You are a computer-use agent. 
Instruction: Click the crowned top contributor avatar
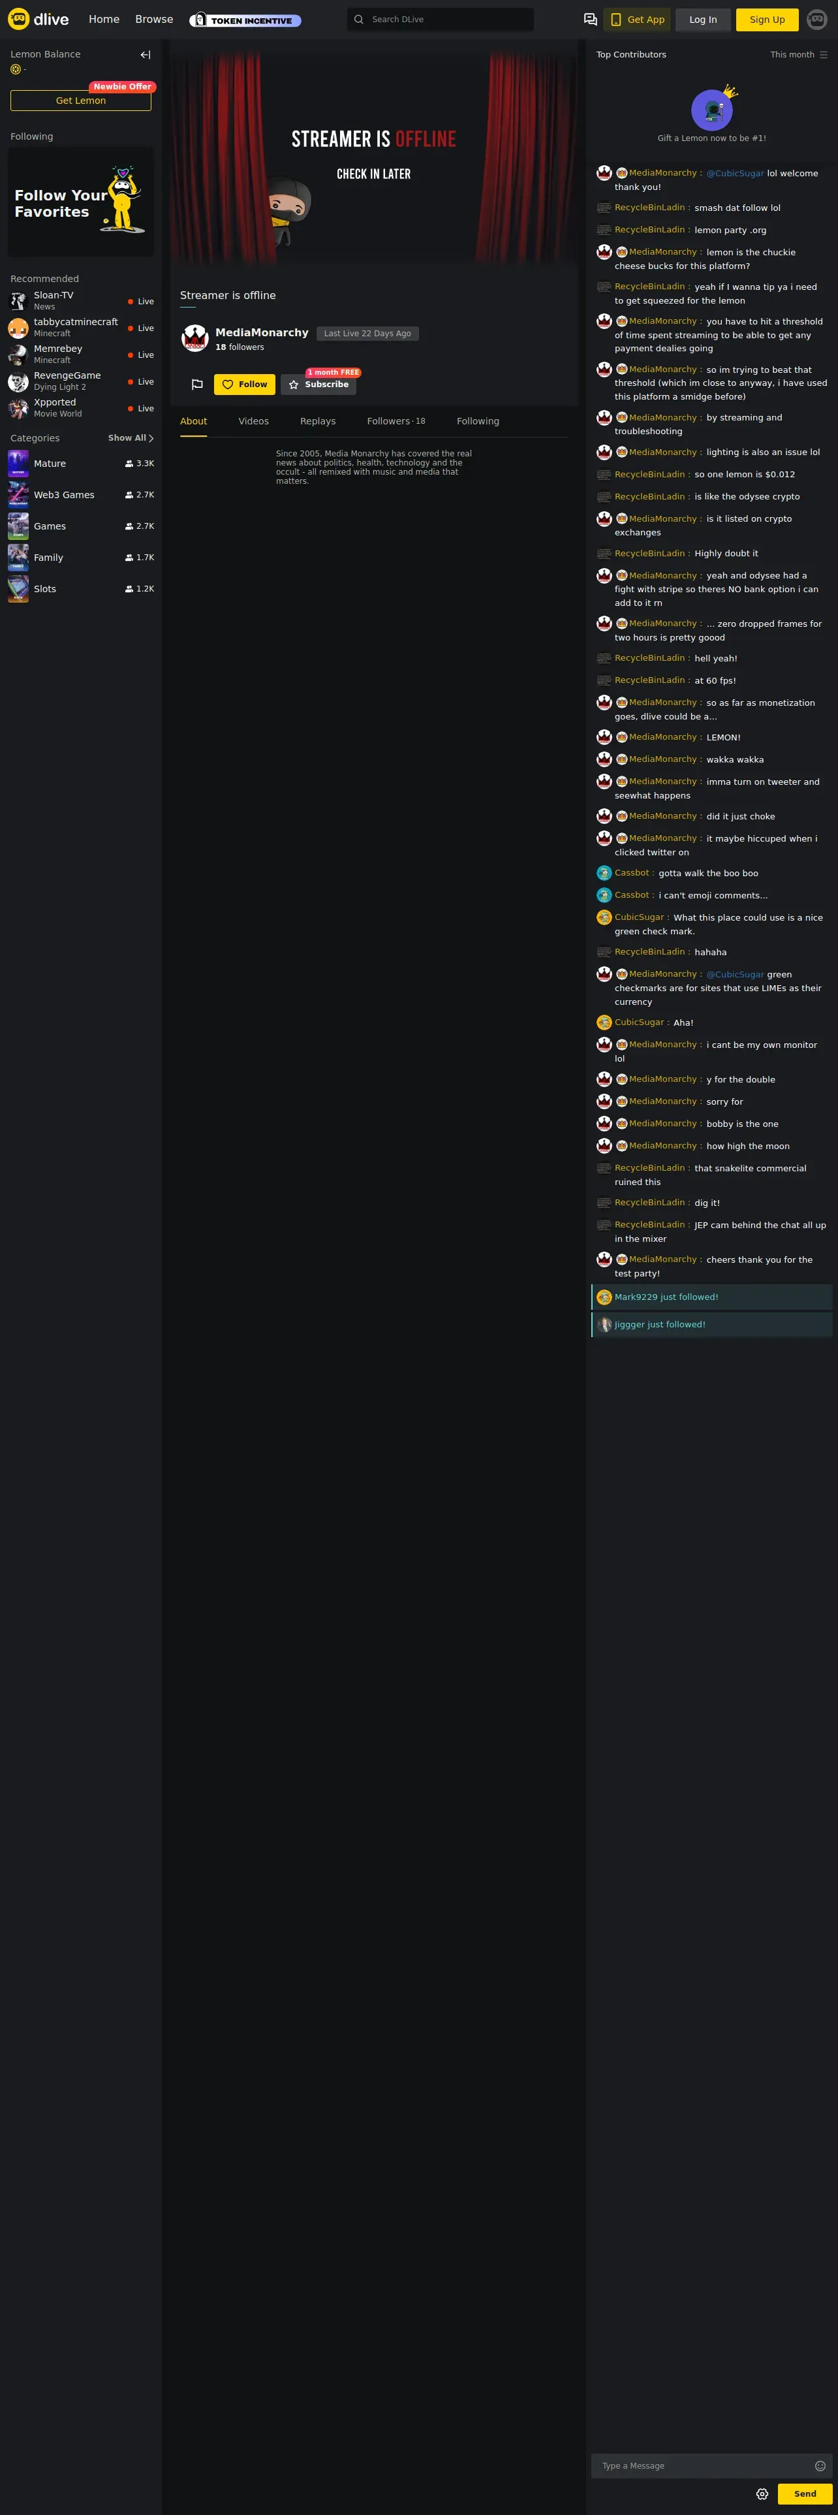pyautogui.click(x=712, y=109)
